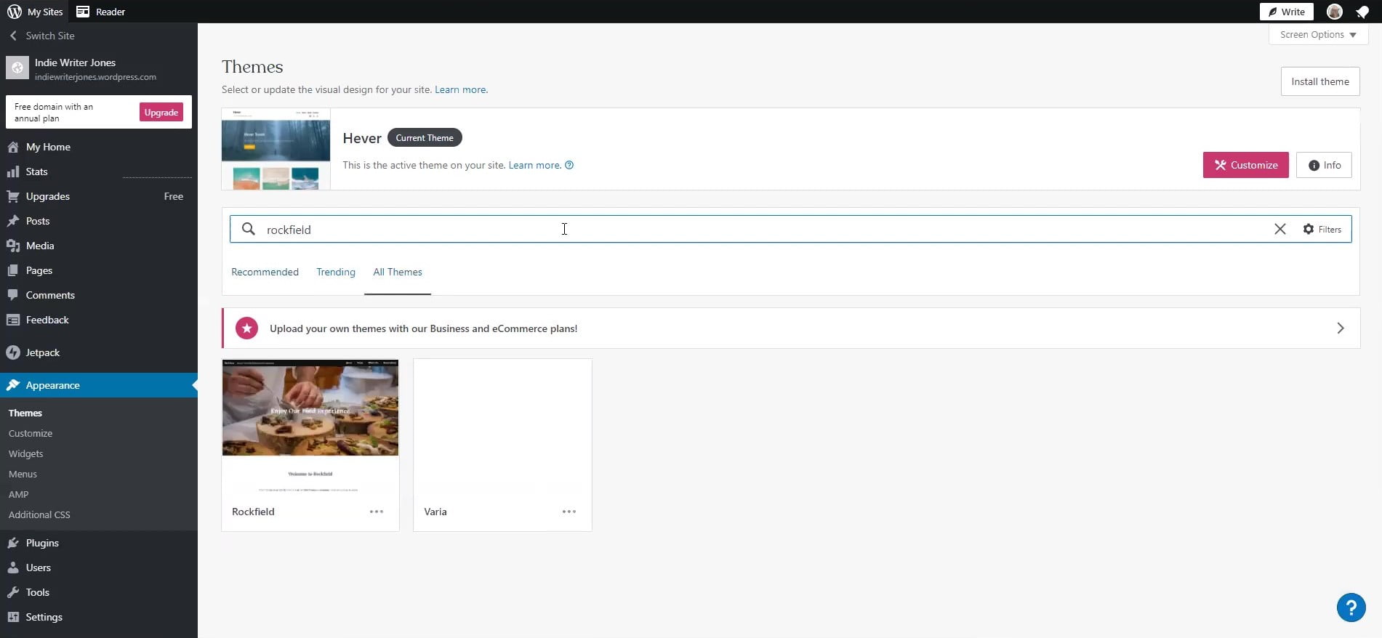Click the Appearance paintbrush icon

(13, 385)
